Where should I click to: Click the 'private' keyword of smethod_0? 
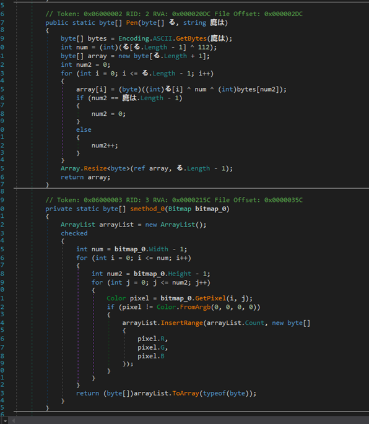pyautogui.click(x=59, y=209)
